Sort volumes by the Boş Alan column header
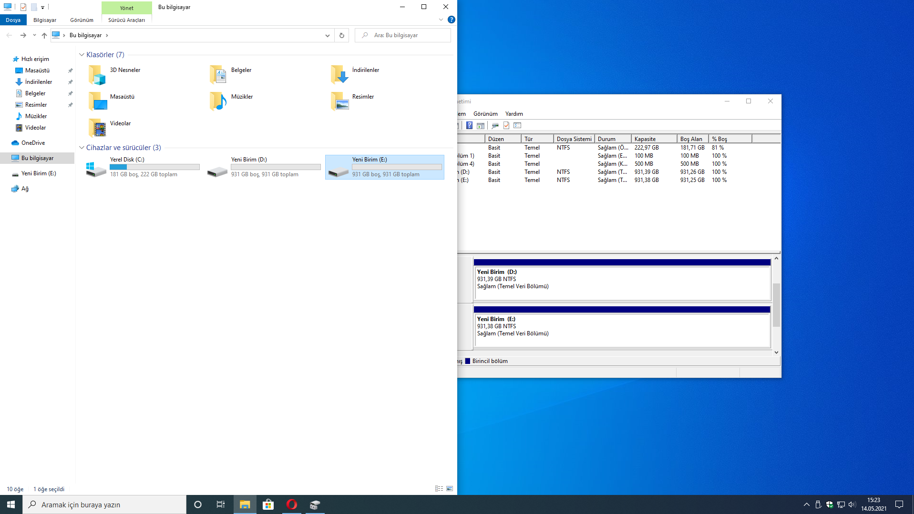 (x=693, y=139)
